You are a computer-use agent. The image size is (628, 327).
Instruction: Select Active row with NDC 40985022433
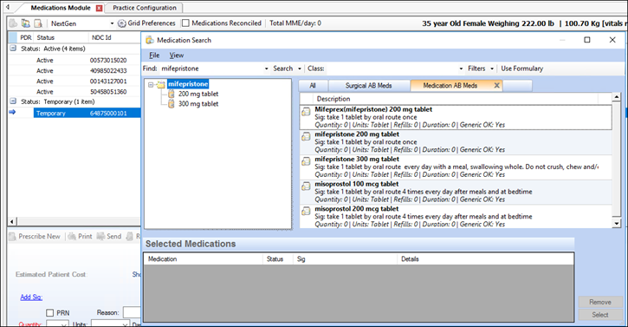pos(74,70)
